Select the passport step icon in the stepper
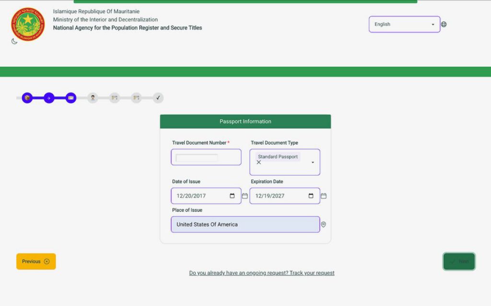Screen dimensions: 491x306 [x=71, y=98]
